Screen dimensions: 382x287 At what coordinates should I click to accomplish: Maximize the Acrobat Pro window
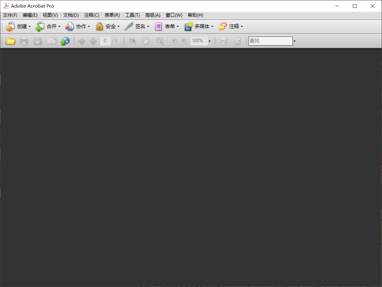click(x=355, y=6)
